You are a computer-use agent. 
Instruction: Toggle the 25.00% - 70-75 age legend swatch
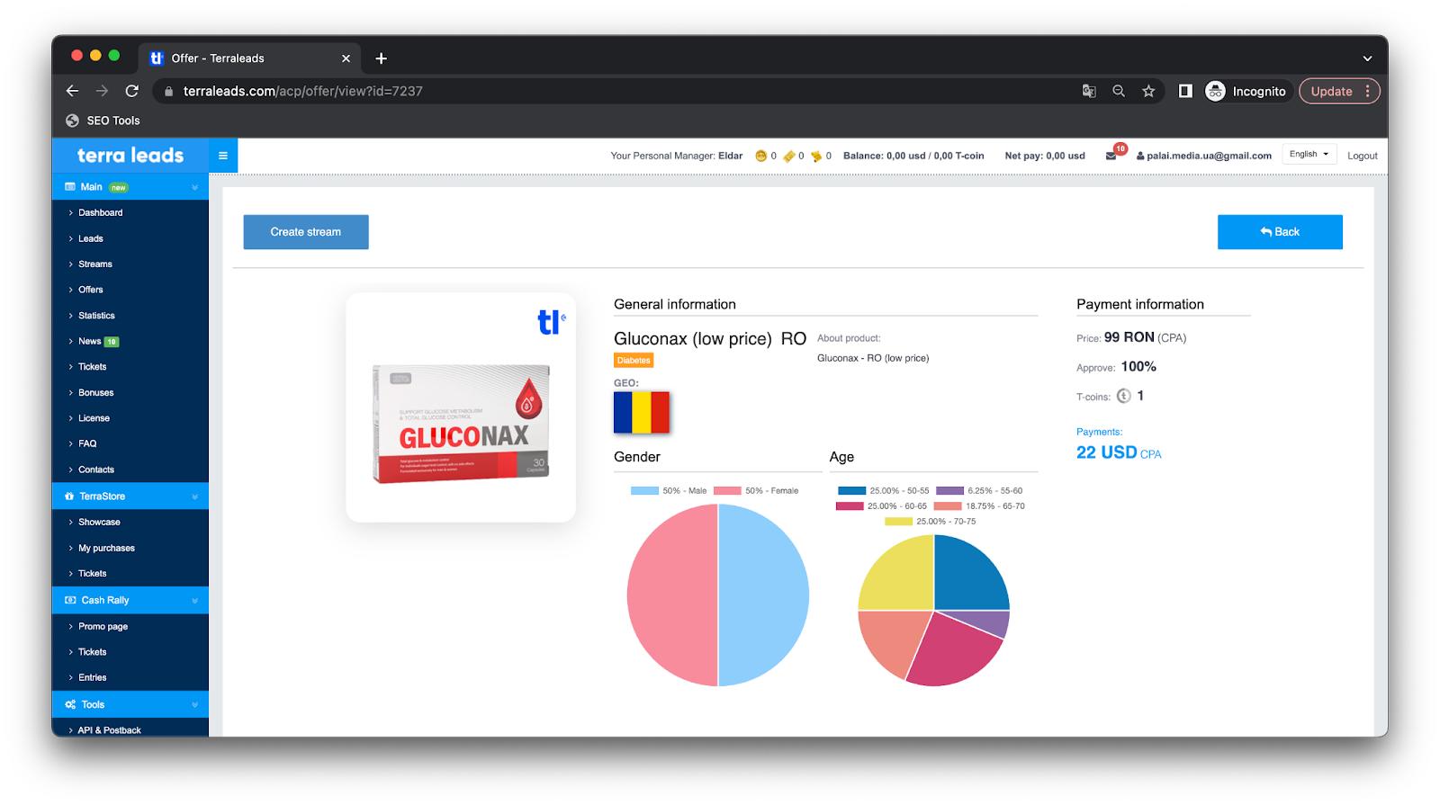coord(898,522)
